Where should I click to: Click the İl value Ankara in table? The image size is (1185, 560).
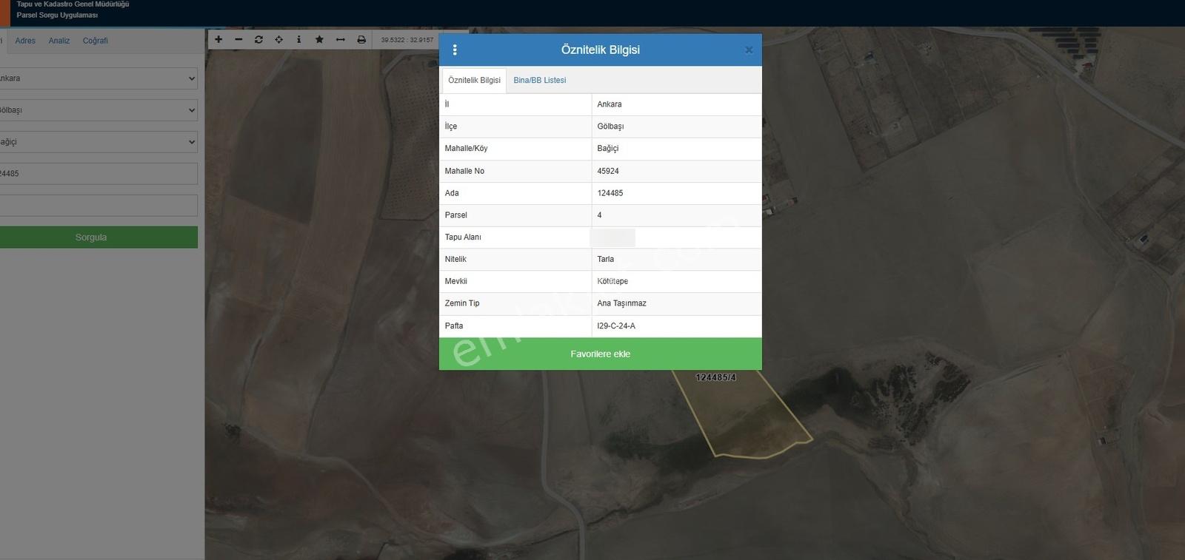[610, 104]
